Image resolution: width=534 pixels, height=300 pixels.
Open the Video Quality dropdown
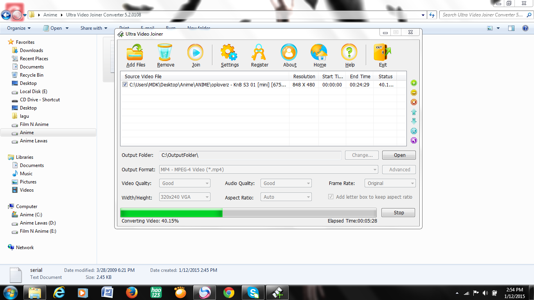pos(185,183)
